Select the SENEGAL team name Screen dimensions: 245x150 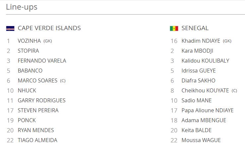point(195,28)
